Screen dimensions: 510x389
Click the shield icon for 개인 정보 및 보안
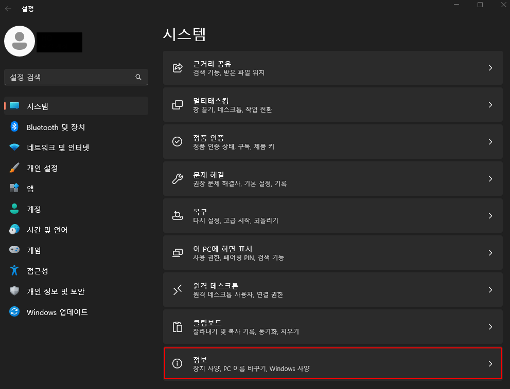[x=14, y=291]
